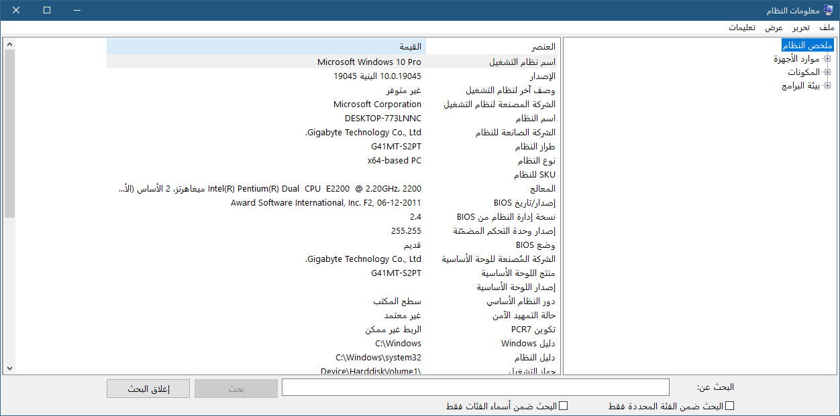Click the البحث عن text input field
This screenshot has height=416, width=840.
pyautogui.click(x=475, y=387)
